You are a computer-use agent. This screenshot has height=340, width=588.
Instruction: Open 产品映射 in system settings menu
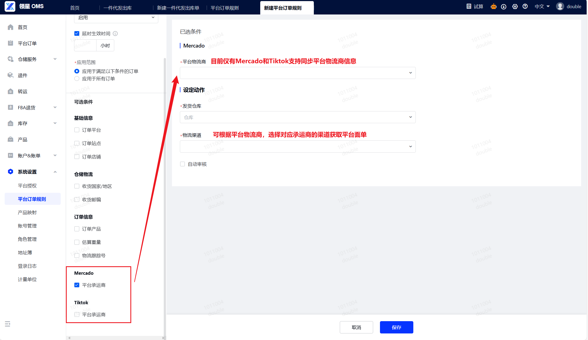pyautogui.click(x=27, y=212)
